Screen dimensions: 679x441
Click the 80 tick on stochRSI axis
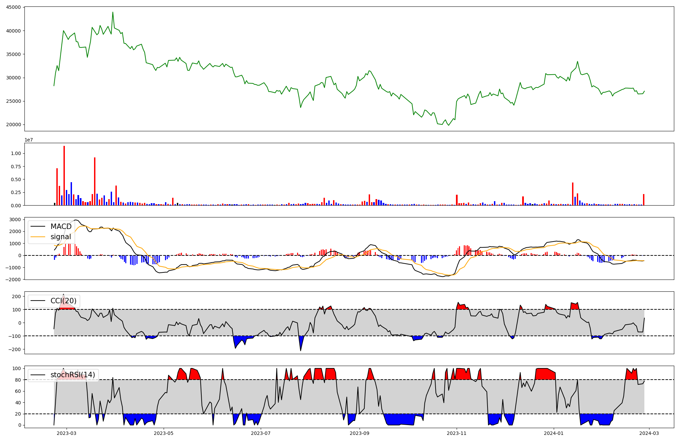(x=18, y=380)
